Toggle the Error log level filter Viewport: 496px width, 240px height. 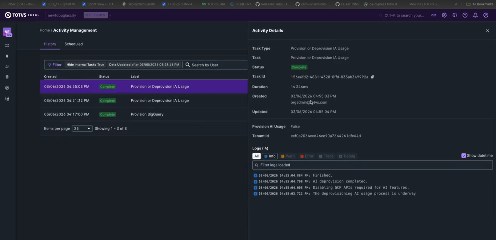tap(306, 156)
